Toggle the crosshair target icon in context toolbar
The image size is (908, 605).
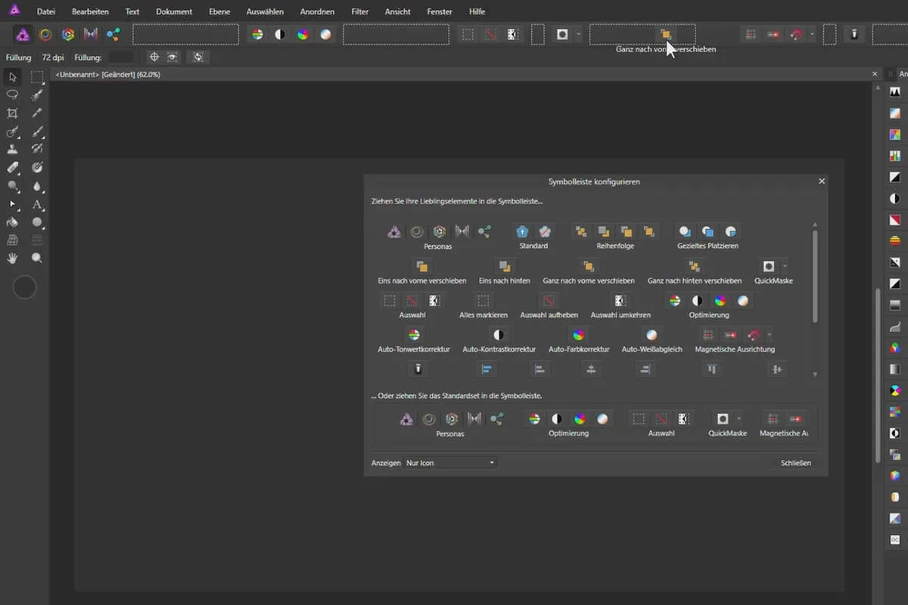pos(154,57)
